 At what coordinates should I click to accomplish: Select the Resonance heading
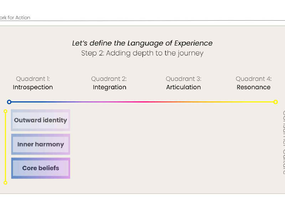point(254,87)
